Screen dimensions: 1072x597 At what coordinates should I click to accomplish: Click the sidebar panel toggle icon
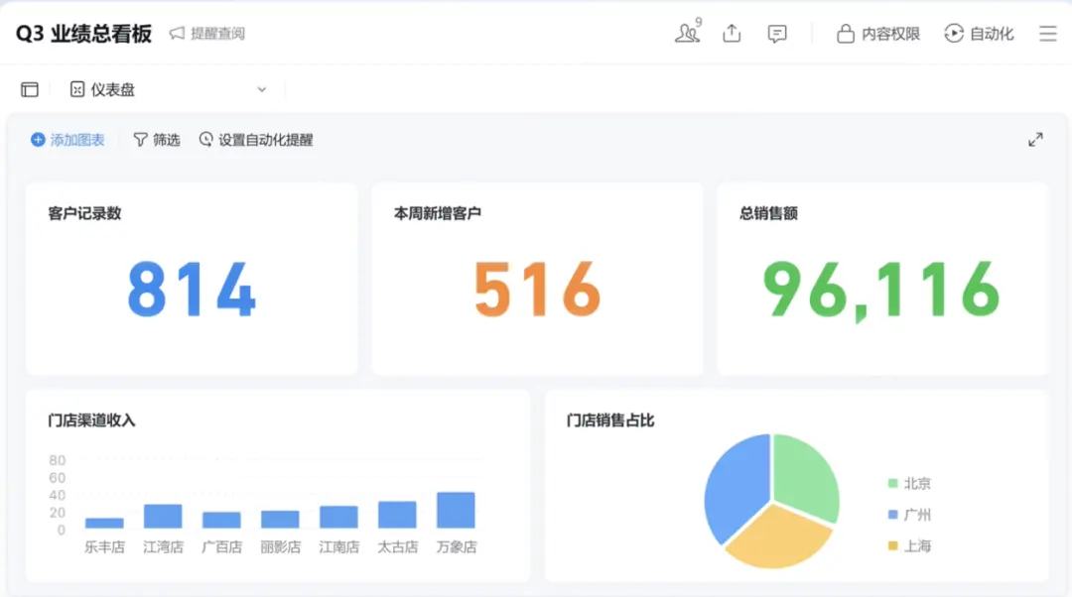[29, 88]
